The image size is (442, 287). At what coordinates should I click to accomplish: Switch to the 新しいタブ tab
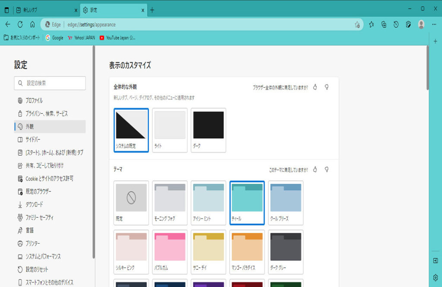coord(45,10)
